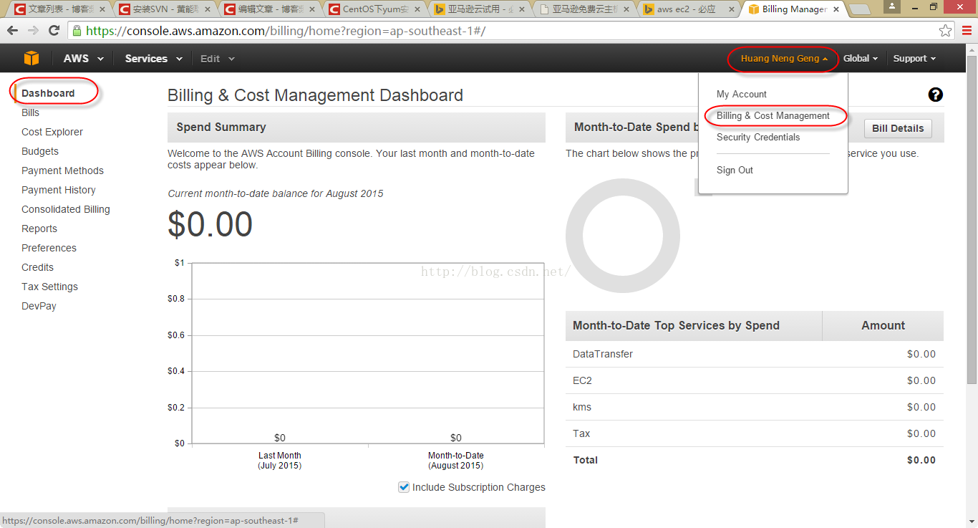Image resolution: width=978 pixels, height=528 pixels.
Task: Click the Total row label
Action: pyautogui.click(x=585, y=460)
